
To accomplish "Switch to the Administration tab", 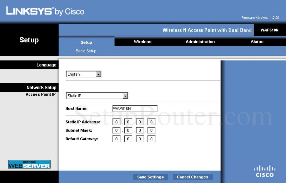I will (x=200, y=42).
